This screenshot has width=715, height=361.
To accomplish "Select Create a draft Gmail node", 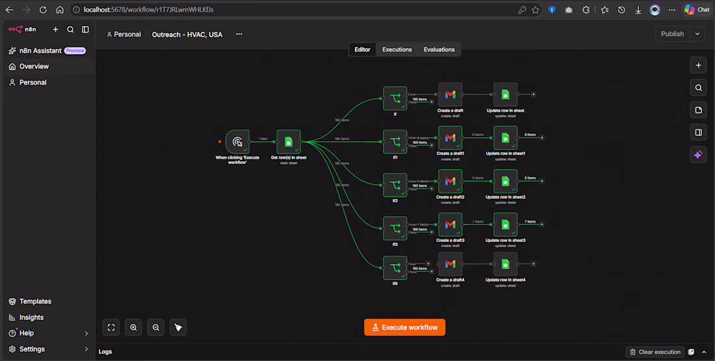I will (x=450, y=94).
